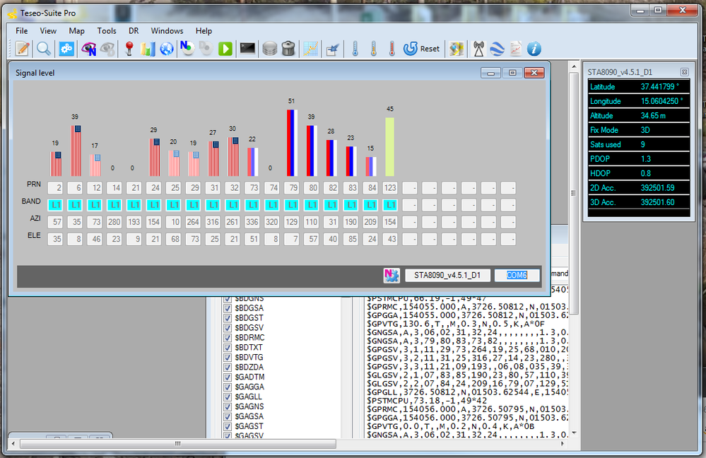Viewport: 706px width, 458px height.
Task: Click the N gear icon in Signal level
Action: [392, 275]
